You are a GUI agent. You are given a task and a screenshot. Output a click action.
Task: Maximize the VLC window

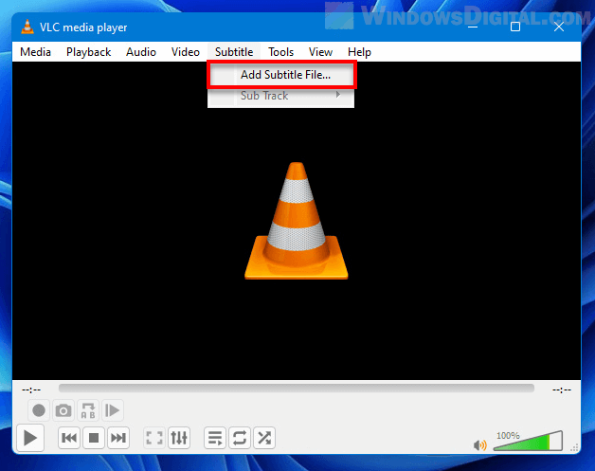pos(515,27)
